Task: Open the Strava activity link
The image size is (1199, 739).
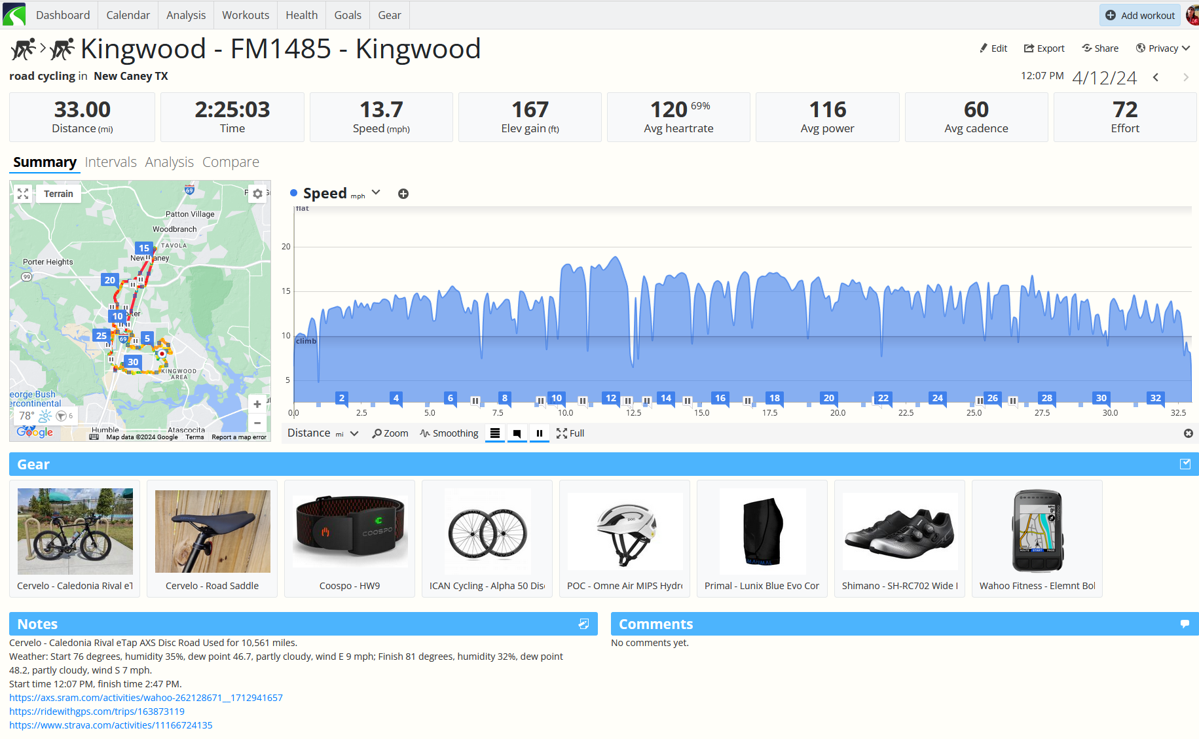Action: point(111,725)
